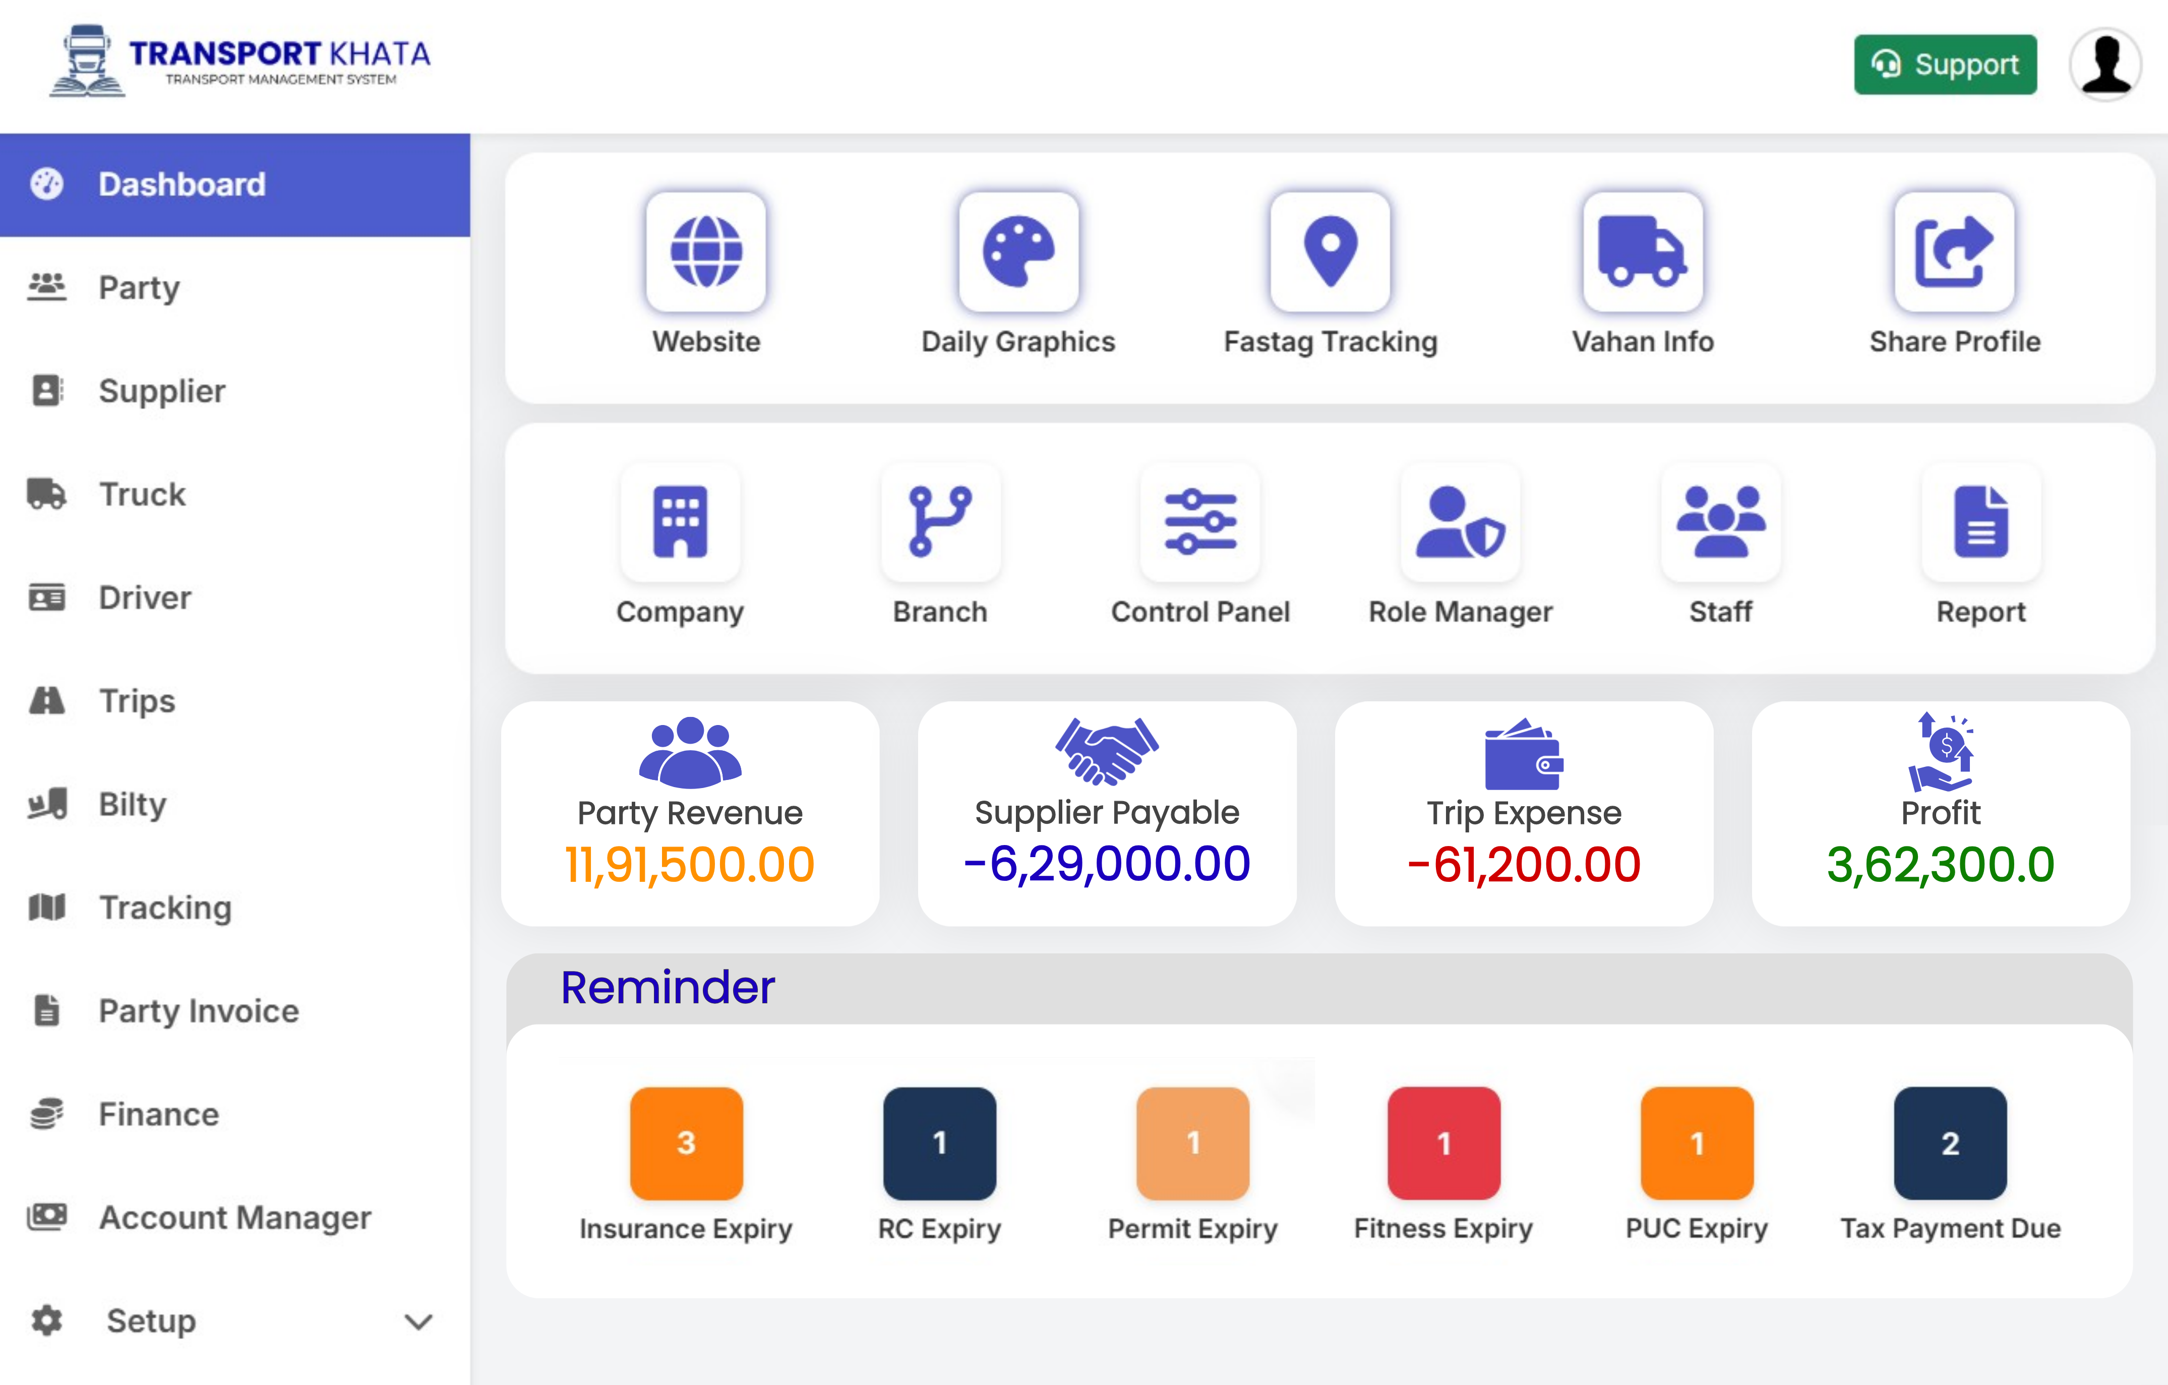Click the Support button
The image size is (2168, 1385).
tap(1945, 64)
